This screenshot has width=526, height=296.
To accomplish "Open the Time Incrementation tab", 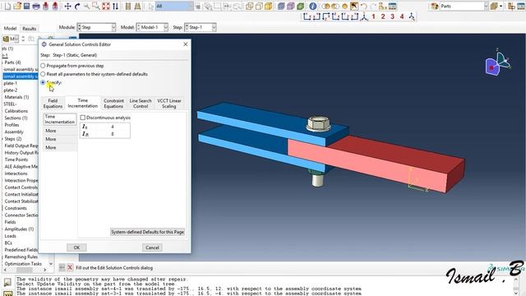I will click(82, 103).
